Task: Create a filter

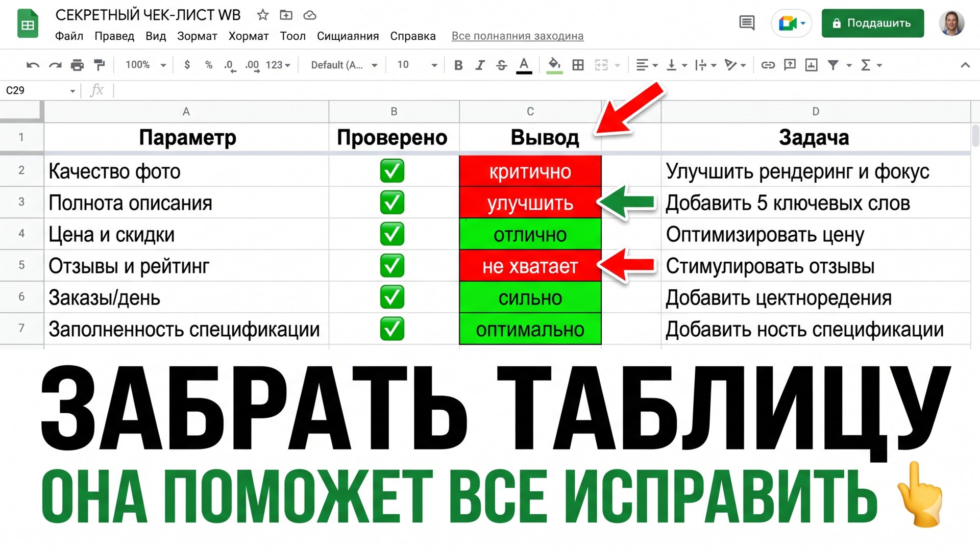Action: coord(833,65)
